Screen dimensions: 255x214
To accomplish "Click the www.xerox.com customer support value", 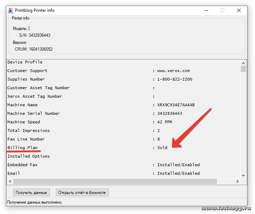I will [173, 71].
